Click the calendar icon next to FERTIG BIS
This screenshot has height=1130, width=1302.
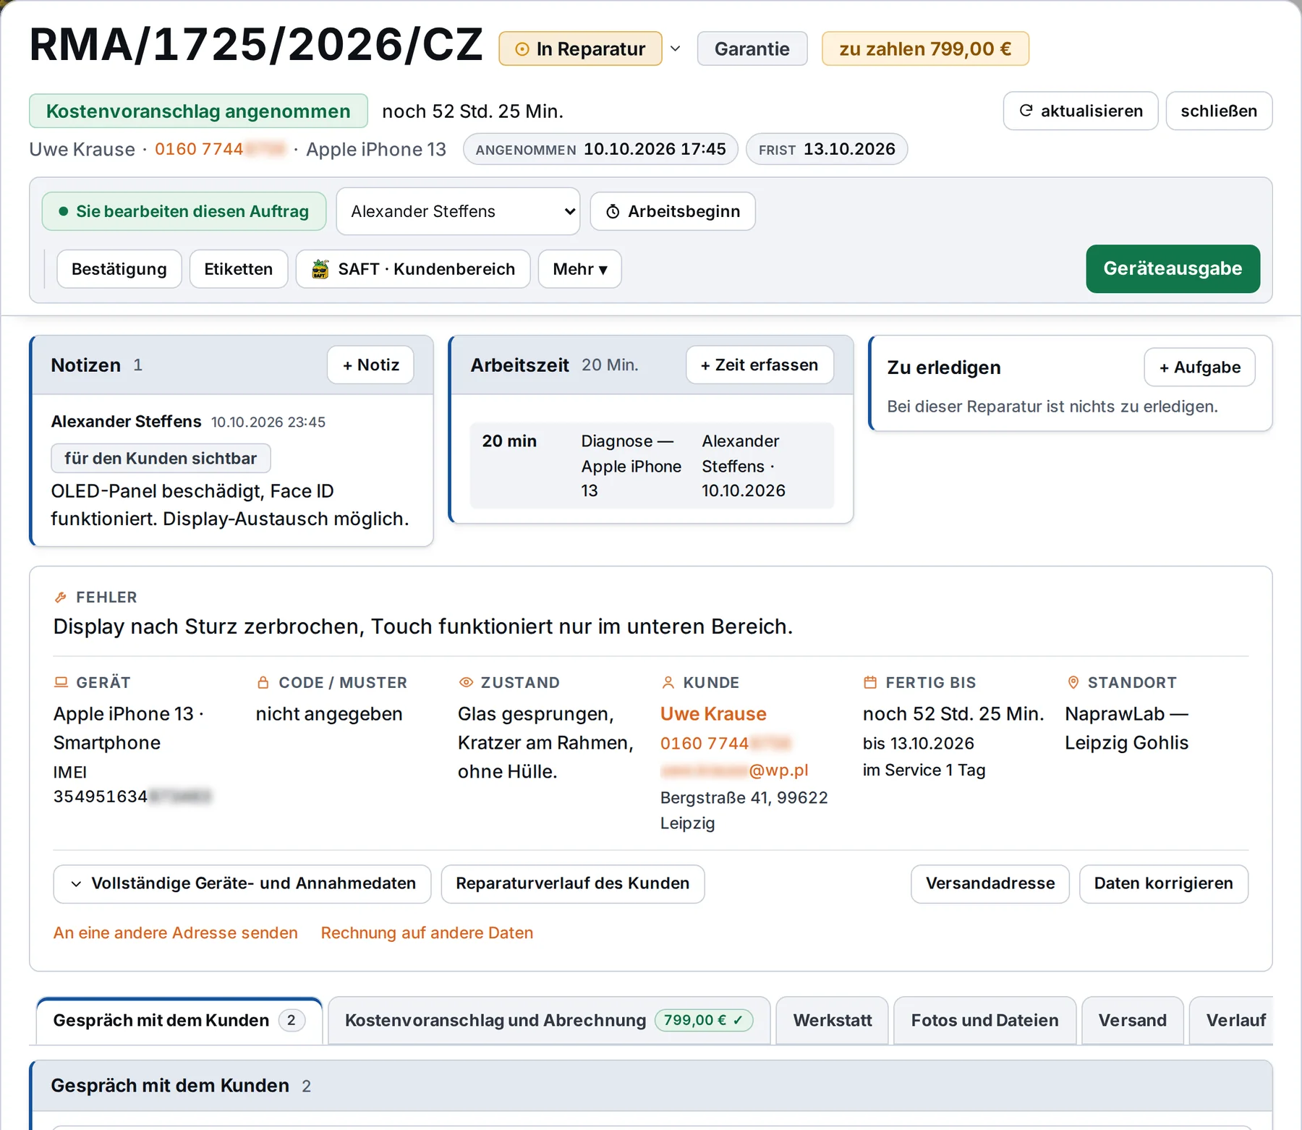[870, 682]
